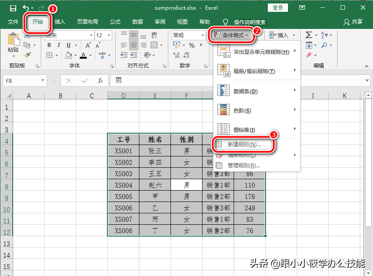373x276 pixels.
Task: Click the Clear eraser icon in Editing group
Action: point(309,55)
